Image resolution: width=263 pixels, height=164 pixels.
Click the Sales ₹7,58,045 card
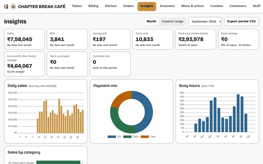[24, 39]
